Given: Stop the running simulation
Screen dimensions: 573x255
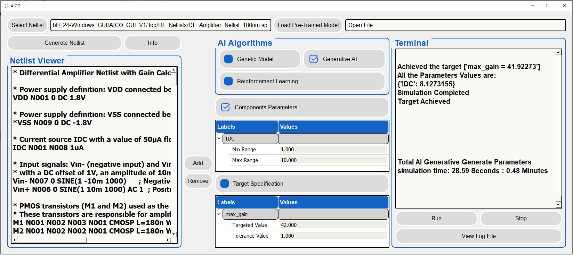Looking at the screenshot, I should [520, 218].
